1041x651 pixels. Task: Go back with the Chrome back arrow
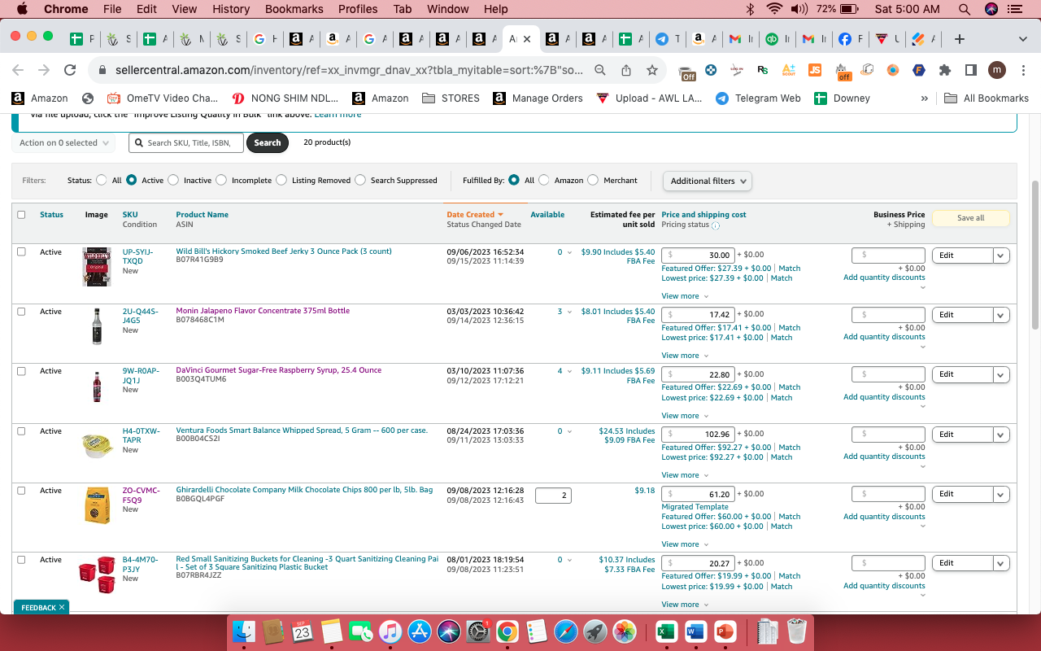[x=18, y=70]
